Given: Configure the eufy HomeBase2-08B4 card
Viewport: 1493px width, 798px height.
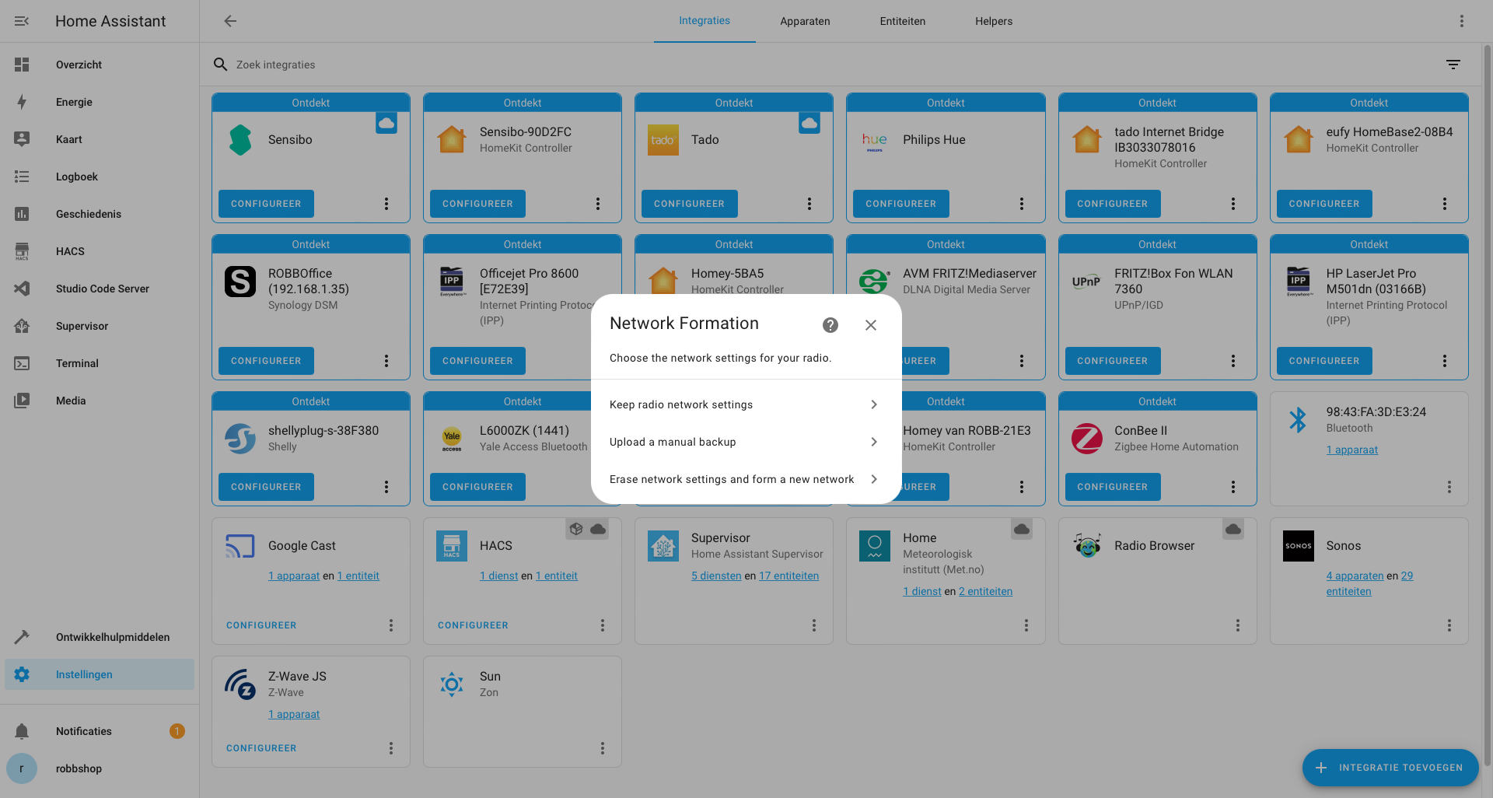Looking at the screenshot, I should point(1323,204).
